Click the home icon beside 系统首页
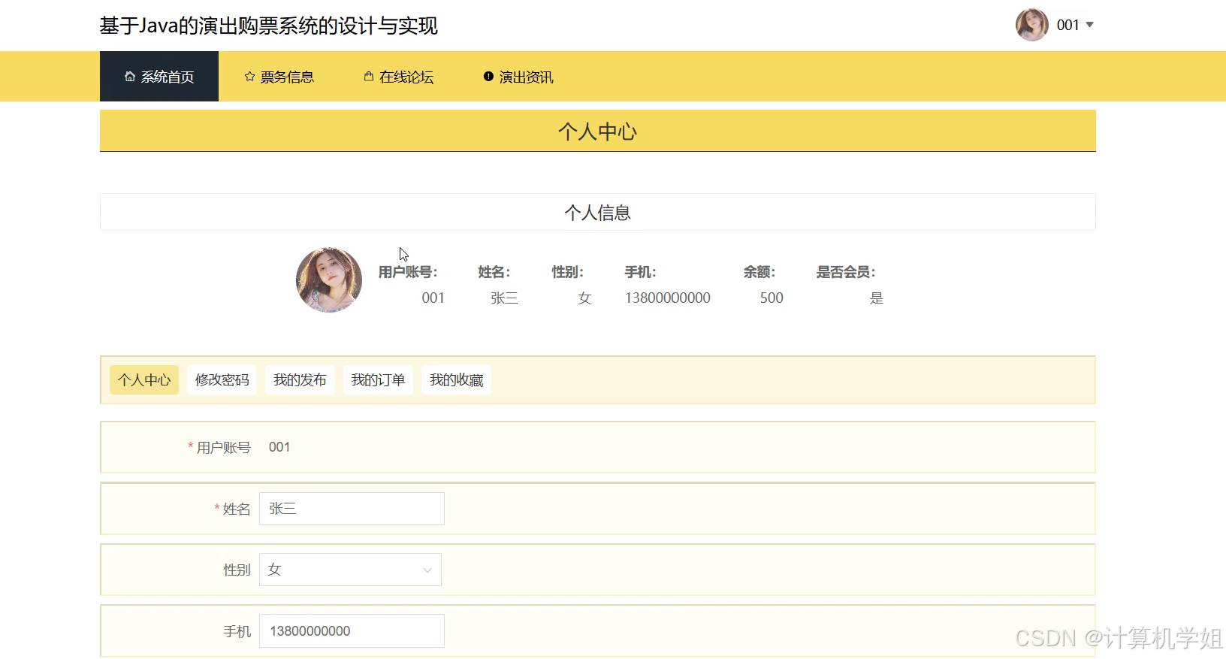This screenshot has height=659, width=1226. [x=130, y=77]
